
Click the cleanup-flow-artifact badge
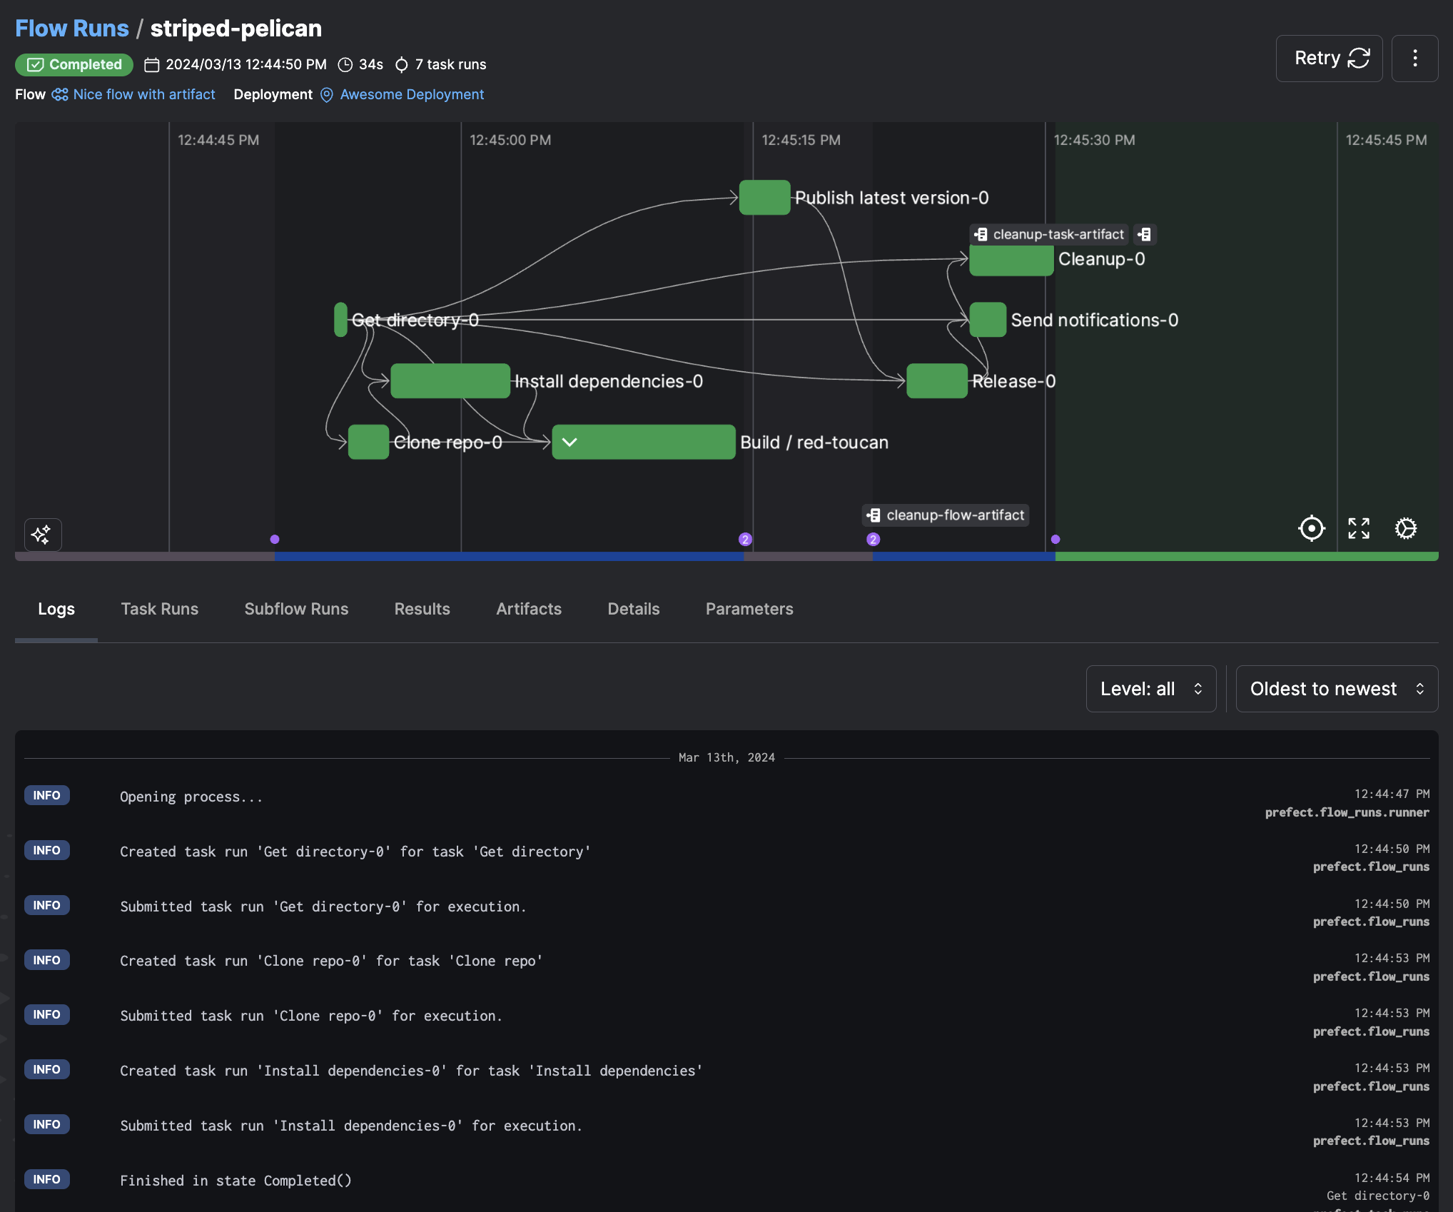(946, 515)
